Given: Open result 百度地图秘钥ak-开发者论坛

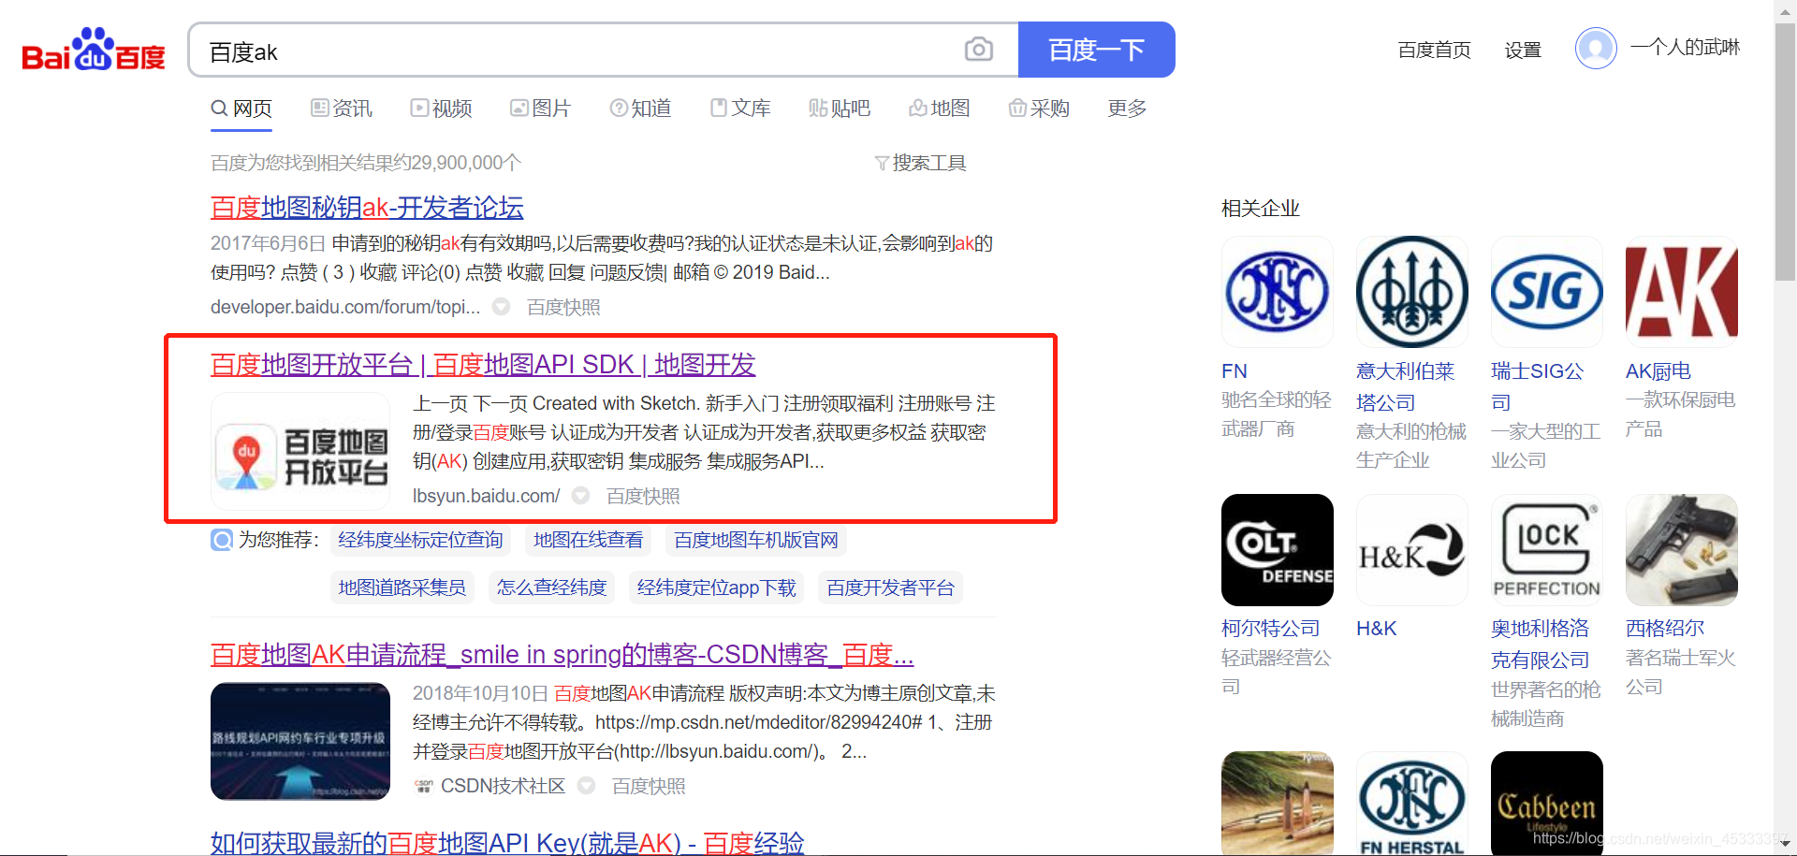Looking at the screenshot, I should click(x=367, y=208).
